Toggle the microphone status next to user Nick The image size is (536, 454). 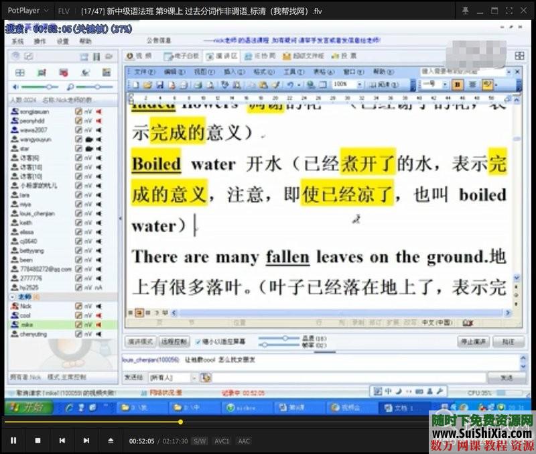tap(100, 306)
